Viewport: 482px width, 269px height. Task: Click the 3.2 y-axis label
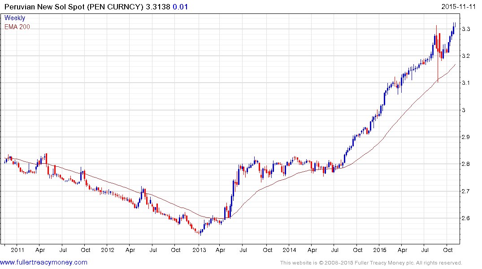pos(466,56)
